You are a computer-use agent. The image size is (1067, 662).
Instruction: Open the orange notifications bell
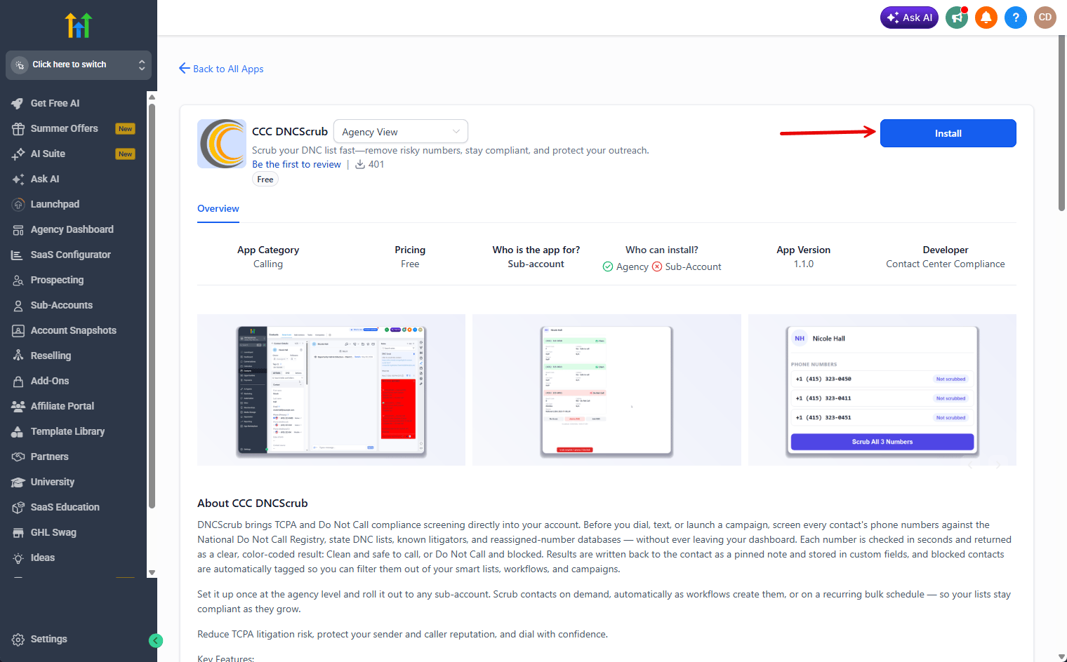[x=986, y=18]
